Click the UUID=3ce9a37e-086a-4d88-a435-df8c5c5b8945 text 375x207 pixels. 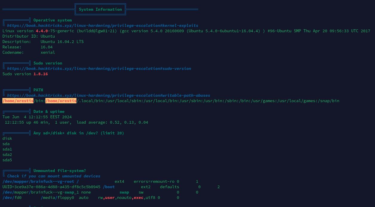(51, 187)
